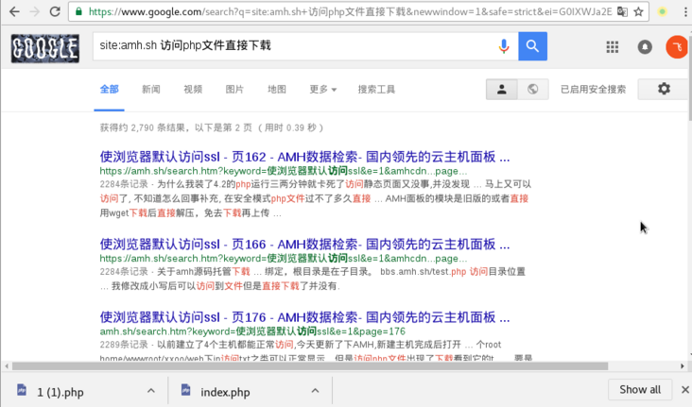The image size is (692, 407).
Task: Click the yellow-green extension icon
Action: (x=662, y=12)
